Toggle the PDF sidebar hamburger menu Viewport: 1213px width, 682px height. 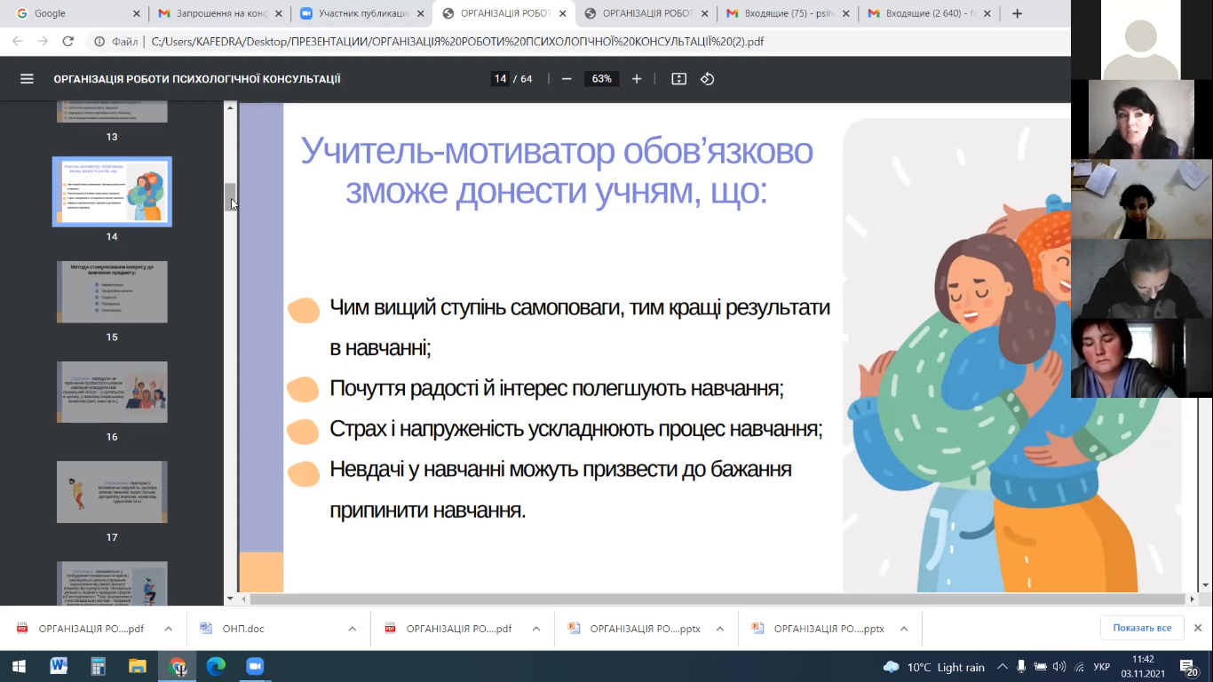pos(27,79)
